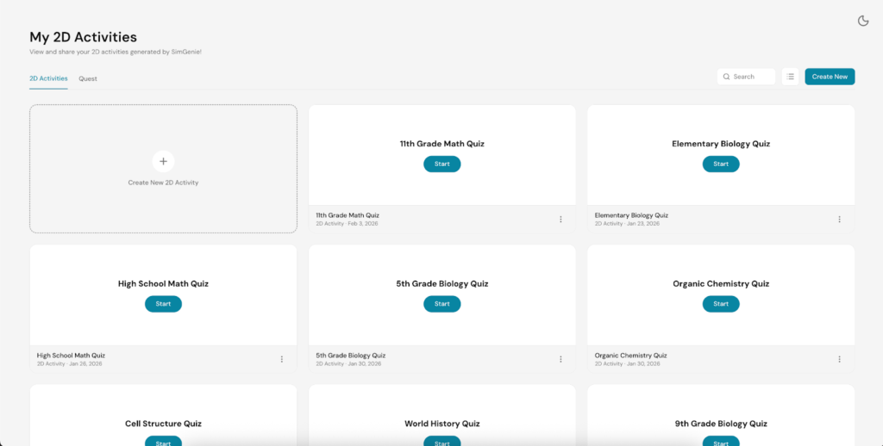
Task: Start the Organic Chemistry Quiz
Action: 721,303
